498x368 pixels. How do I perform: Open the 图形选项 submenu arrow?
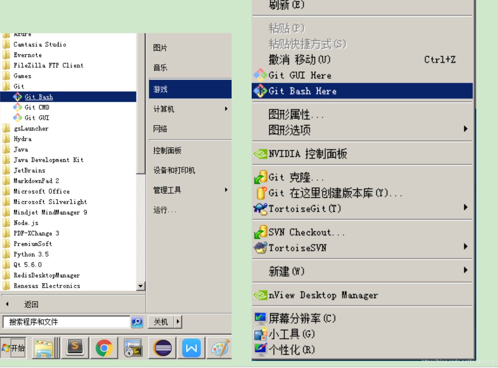click(466, 129)
